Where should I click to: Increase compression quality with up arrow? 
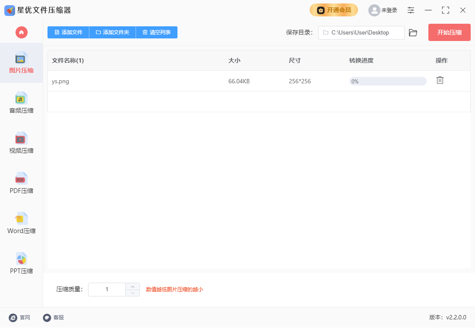[x=133, y=286]
